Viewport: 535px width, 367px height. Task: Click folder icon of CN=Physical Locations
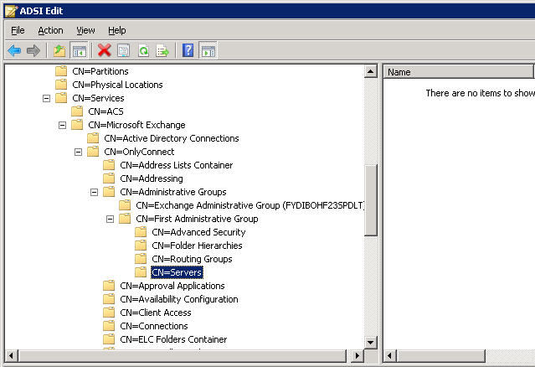(x=61, y=85)
